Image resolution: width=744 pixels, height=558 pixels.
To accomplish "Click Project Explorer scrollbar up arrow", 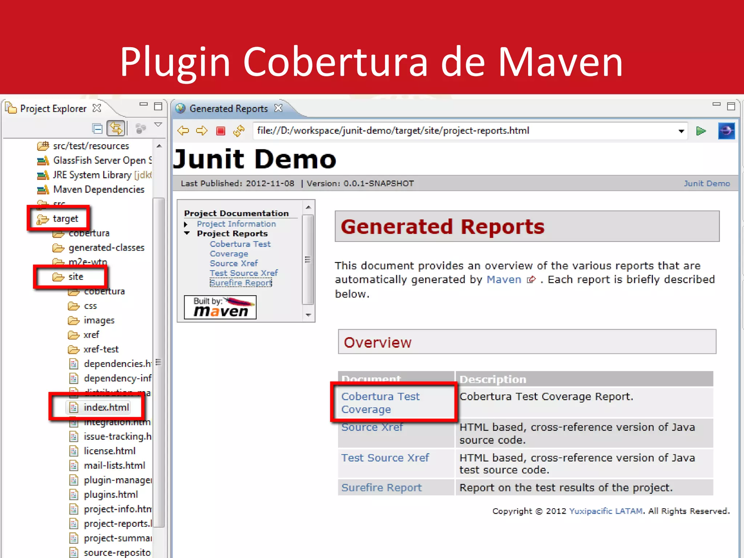I will pyautogui.click(x=159, y=146).
